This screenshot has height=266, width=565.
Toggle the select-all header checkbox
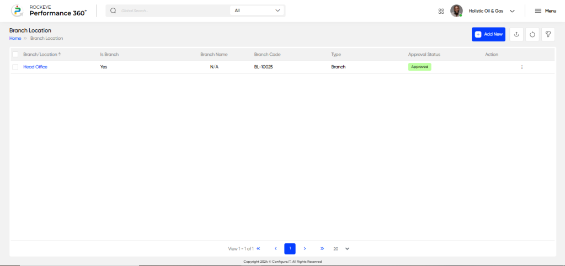point(15,55)
